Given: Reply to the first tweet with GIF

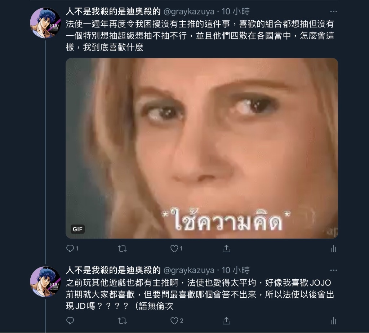Looking at the screenshot, I should pyautogui.click(x=70, y=248).
